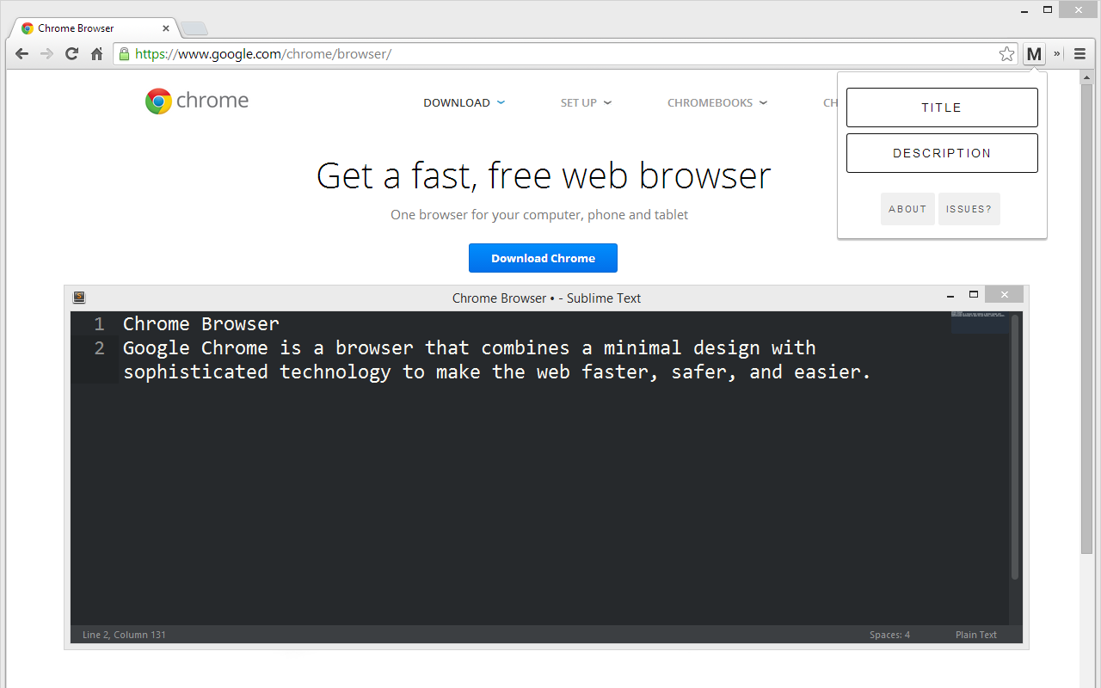Click the Chrome logo on the page
1101x688 pixels.
(x=197, y=101)
